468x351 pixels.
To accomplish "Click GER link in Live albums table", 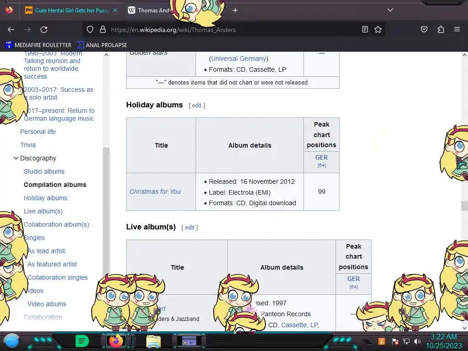I will [353, 279].
